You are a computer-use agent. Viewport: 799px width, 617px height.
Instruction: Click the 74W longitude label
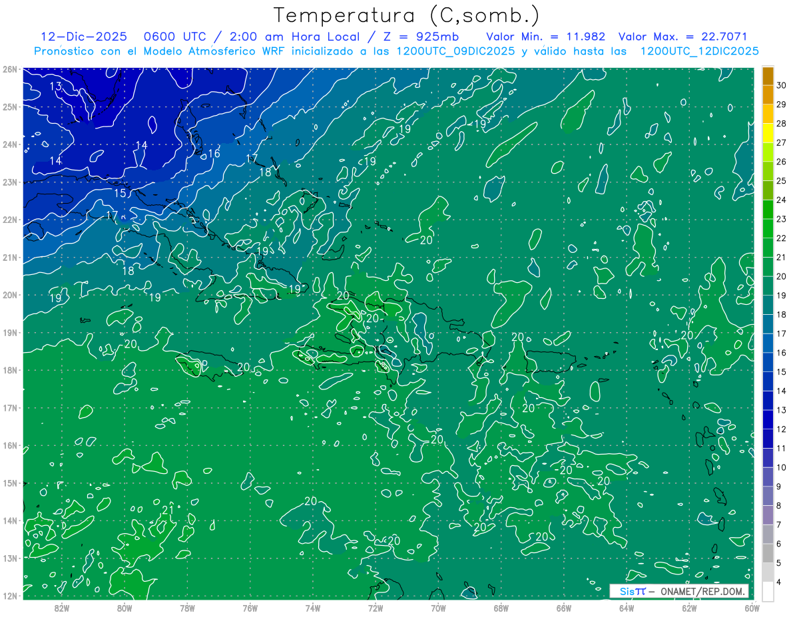point(313,608)
